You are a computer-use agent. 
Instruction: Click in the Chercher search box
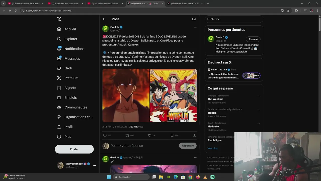tap(234, 19)
